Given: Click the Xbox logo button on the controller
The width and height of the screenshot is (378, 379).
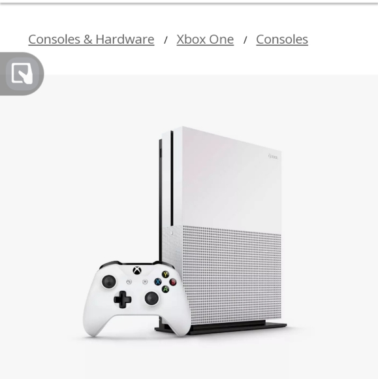Looking at the screenshot, I should 137,271.
